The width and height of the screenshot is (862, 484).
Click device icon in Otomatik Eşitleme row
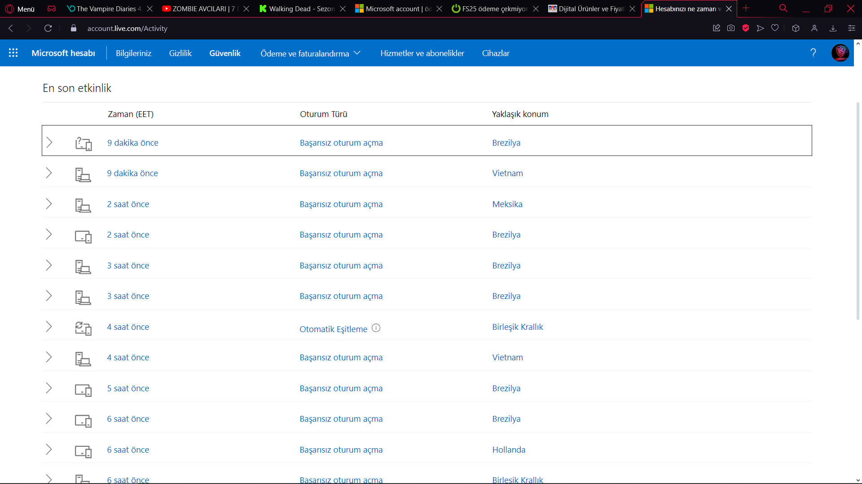83,328
